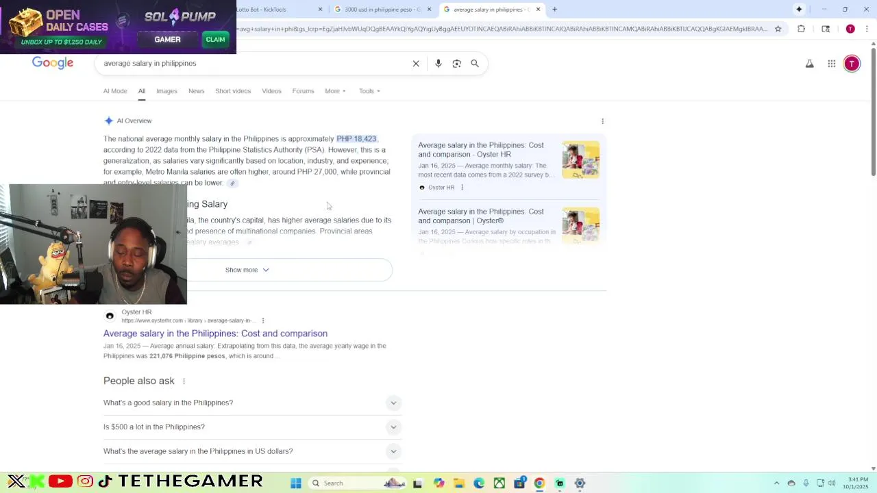
Task: Open the Tools dropdown
Action: [x=369, y=91]
